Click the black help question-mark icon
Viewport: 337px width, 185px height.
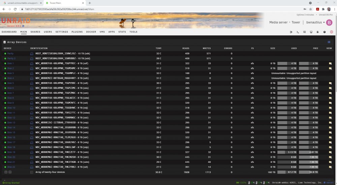[x=324, y=32]
